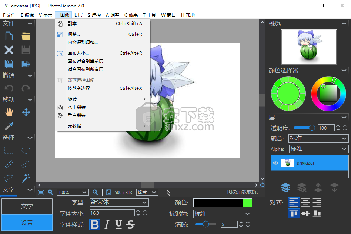Screen dimensions: 351x234
Task: Open the zoom level dropdown showing 100%
Action: tap(73, 193)
